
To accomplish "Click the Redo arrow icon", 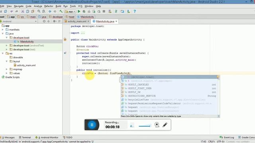I will coord(16,12).
